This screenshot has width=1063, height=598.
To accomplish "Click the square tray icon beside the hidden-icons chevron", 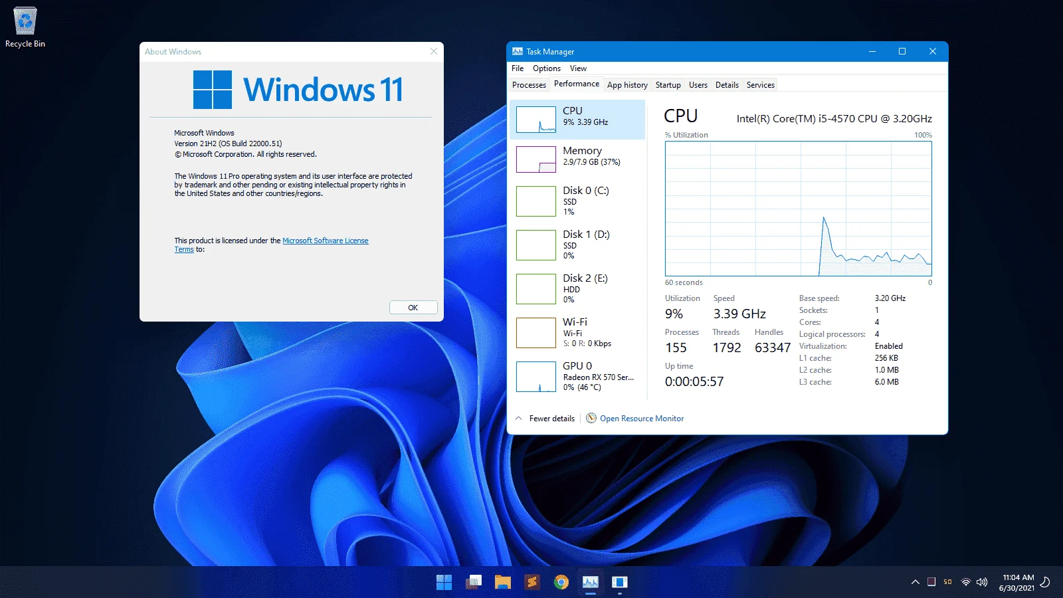I will (931, 582).
